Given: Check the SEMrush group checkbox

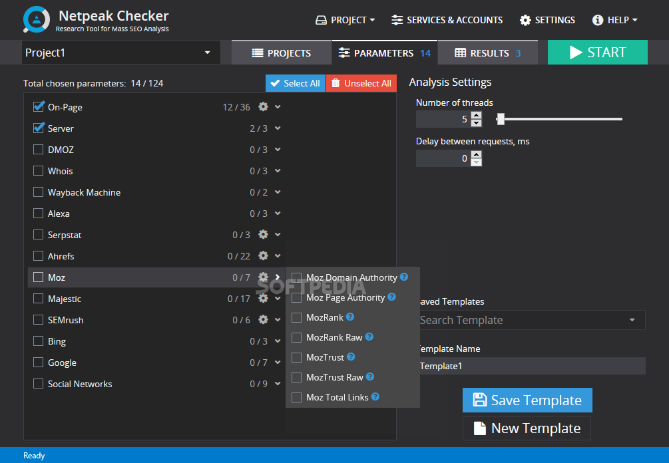Looking at the screenshot, I should click(x=39, y=320).
